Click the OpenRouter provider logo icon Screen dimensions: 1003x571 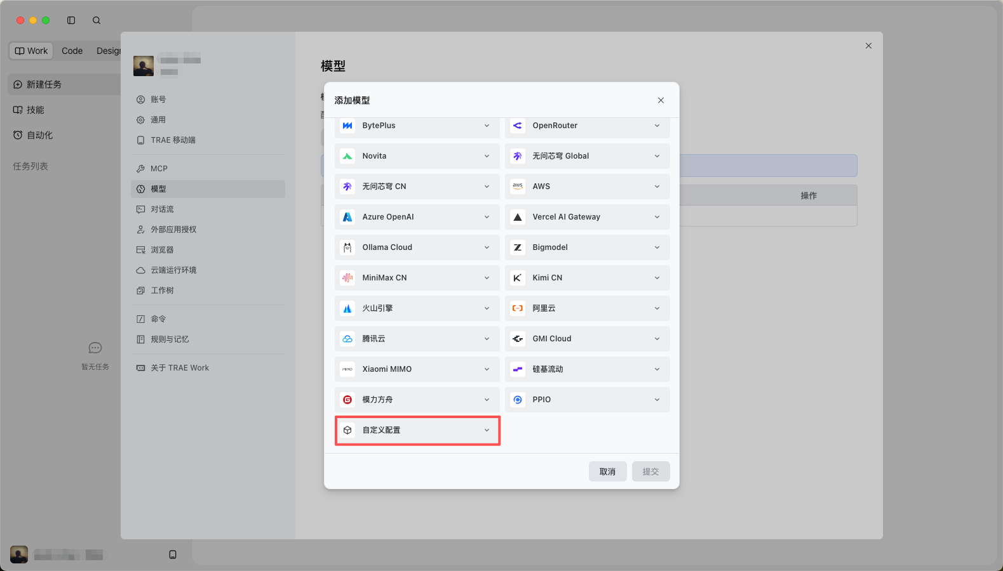pyautogui.click(x=518, y=126)
